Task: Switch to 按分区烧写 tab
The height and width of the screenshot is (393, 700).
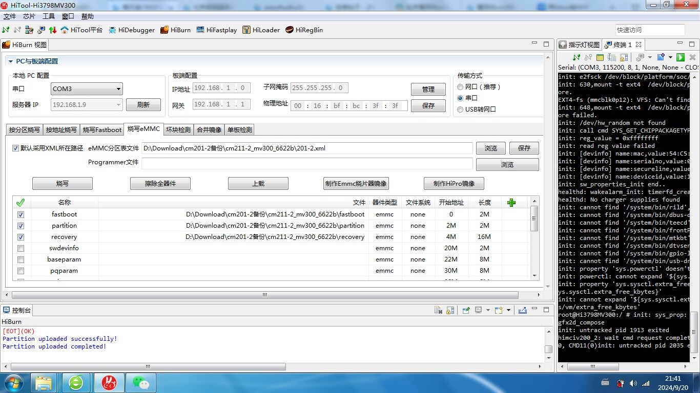Action: click(25, 130)
